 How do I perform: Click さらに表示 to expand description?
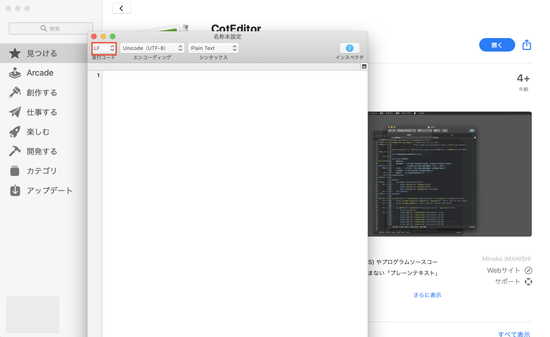tap(427, 295)
